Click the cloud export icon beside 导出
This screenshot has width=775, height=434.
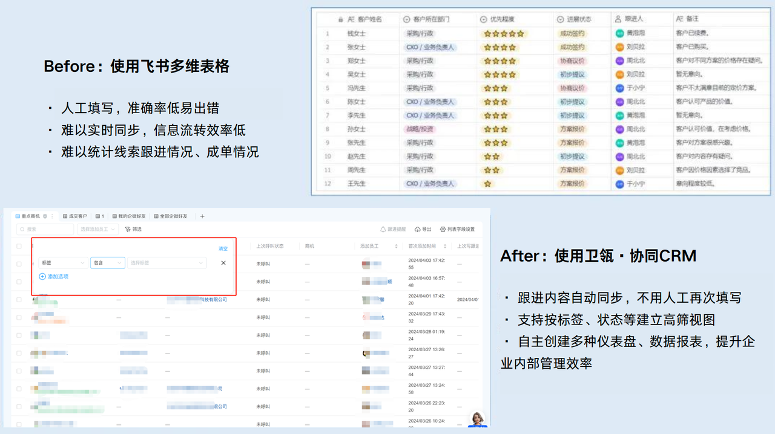click(418, 230)
